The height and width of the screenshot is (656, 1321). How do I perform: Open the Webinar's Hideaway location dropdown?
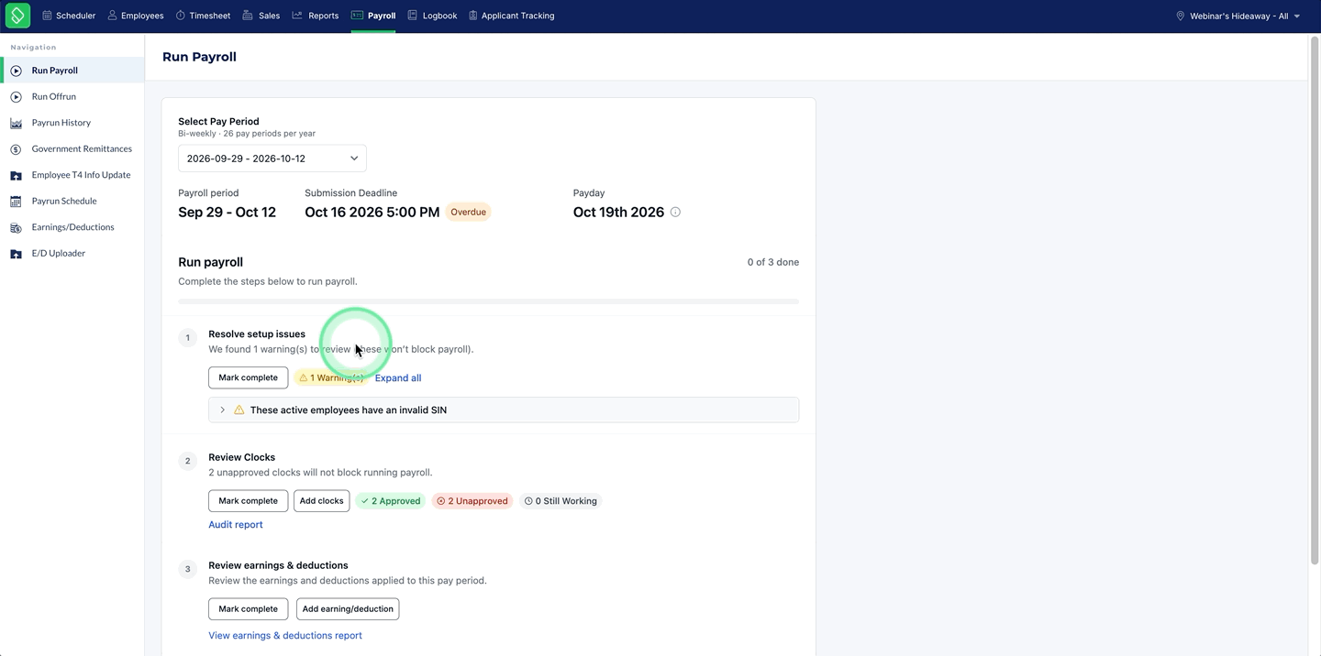(1238, 16)
